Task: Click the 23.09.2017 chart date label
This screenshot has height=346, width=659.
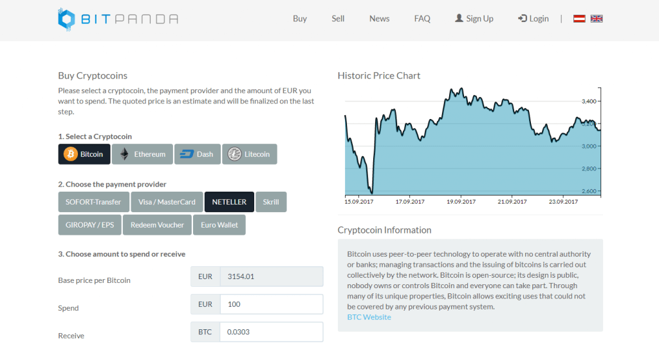Action: click(563, 201)
